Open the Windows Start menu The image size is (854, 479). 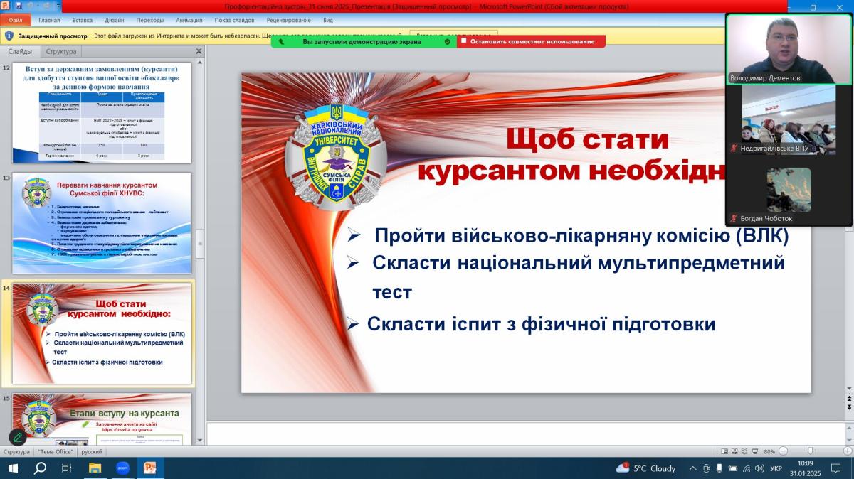(13, 468)
